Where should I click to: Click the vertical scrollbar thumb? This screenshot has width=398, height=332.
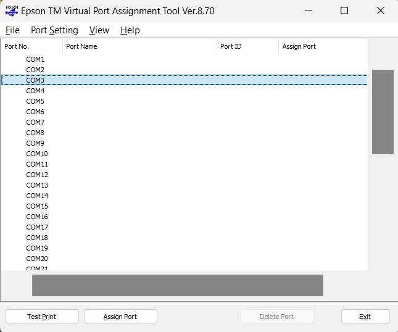[383, 112]
